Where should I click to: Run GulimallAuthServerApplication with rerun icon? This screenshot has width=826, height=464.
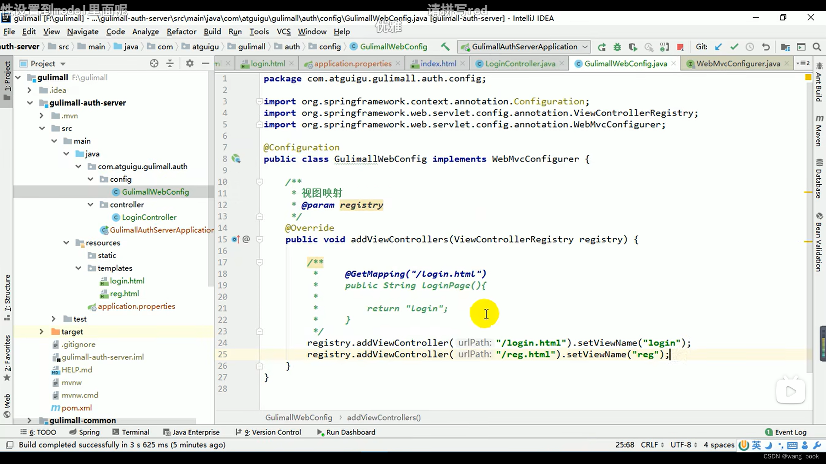pyautogui.click(x=602, y=47)
